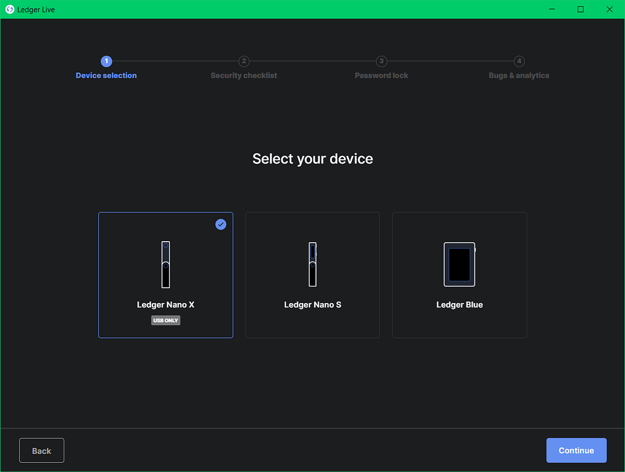Click the progress line between step 1 and 2
The width and height of the screenshot is (625, 472).
coord(175,61)
